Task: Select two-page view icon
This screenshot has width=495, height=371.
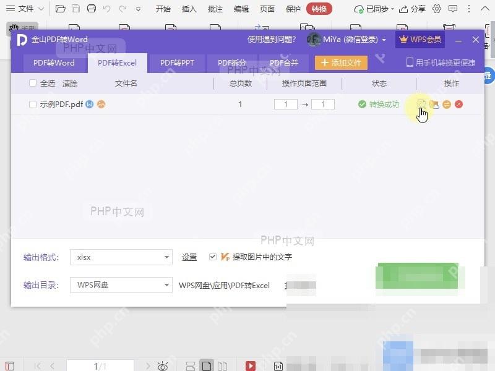Action: tap(222, 366)
